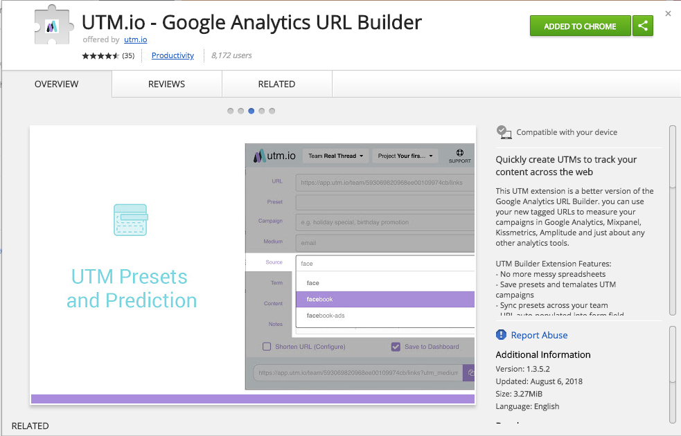Click the Report Abuse alert icon
Image resolution: width=681 pixels, height=436 pixels.
(x=501, y=335)
